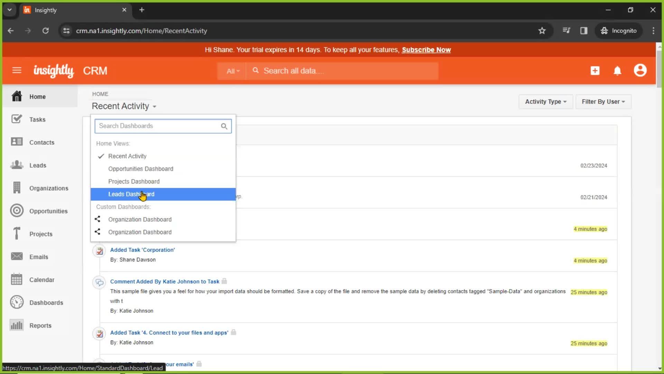Expand the Filter By User dropdown
The image size is (664, 374).
602,101
